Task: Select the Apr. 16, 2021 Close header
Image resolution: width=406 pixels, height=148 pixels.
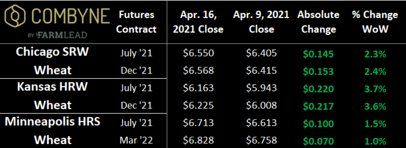Action: [x=198, y=22]
